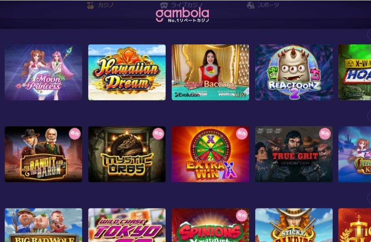Screen dimensions: 371x242
Task: Click the 新作 badge on Mystic Orbs
Action: [158, 134]
